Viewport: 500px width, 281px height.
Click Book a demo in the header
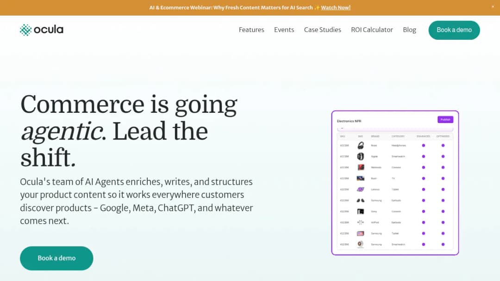(x=454, y=30)
